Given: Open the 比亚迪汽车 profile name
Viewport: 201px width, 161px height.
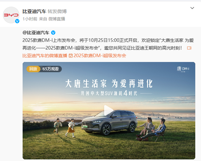Looking at the screenshot, I should [34, 11].
